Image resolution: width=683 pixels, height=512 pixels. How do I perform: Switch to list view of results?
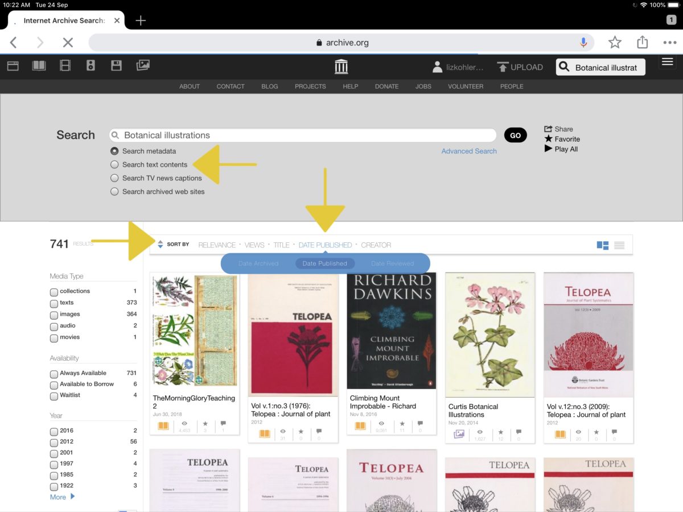click(619, 245)
